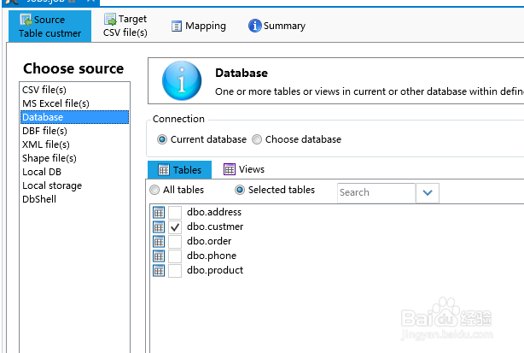Choose XML file(s) source type

[46, 144]
